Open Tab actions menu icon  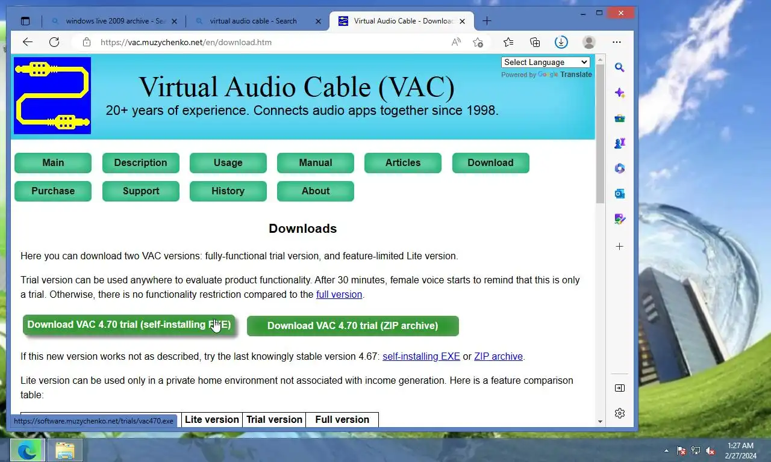click(x=25, y=21)
